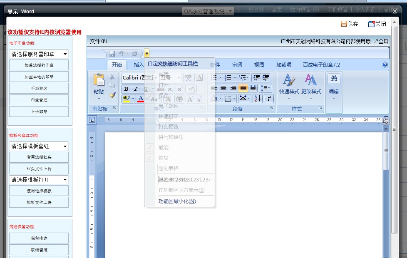The height and width of the screenshot is (258, 407).
Task: Open the 文件(F) menu
Action: pyautogui.click(x=99, y=41)
